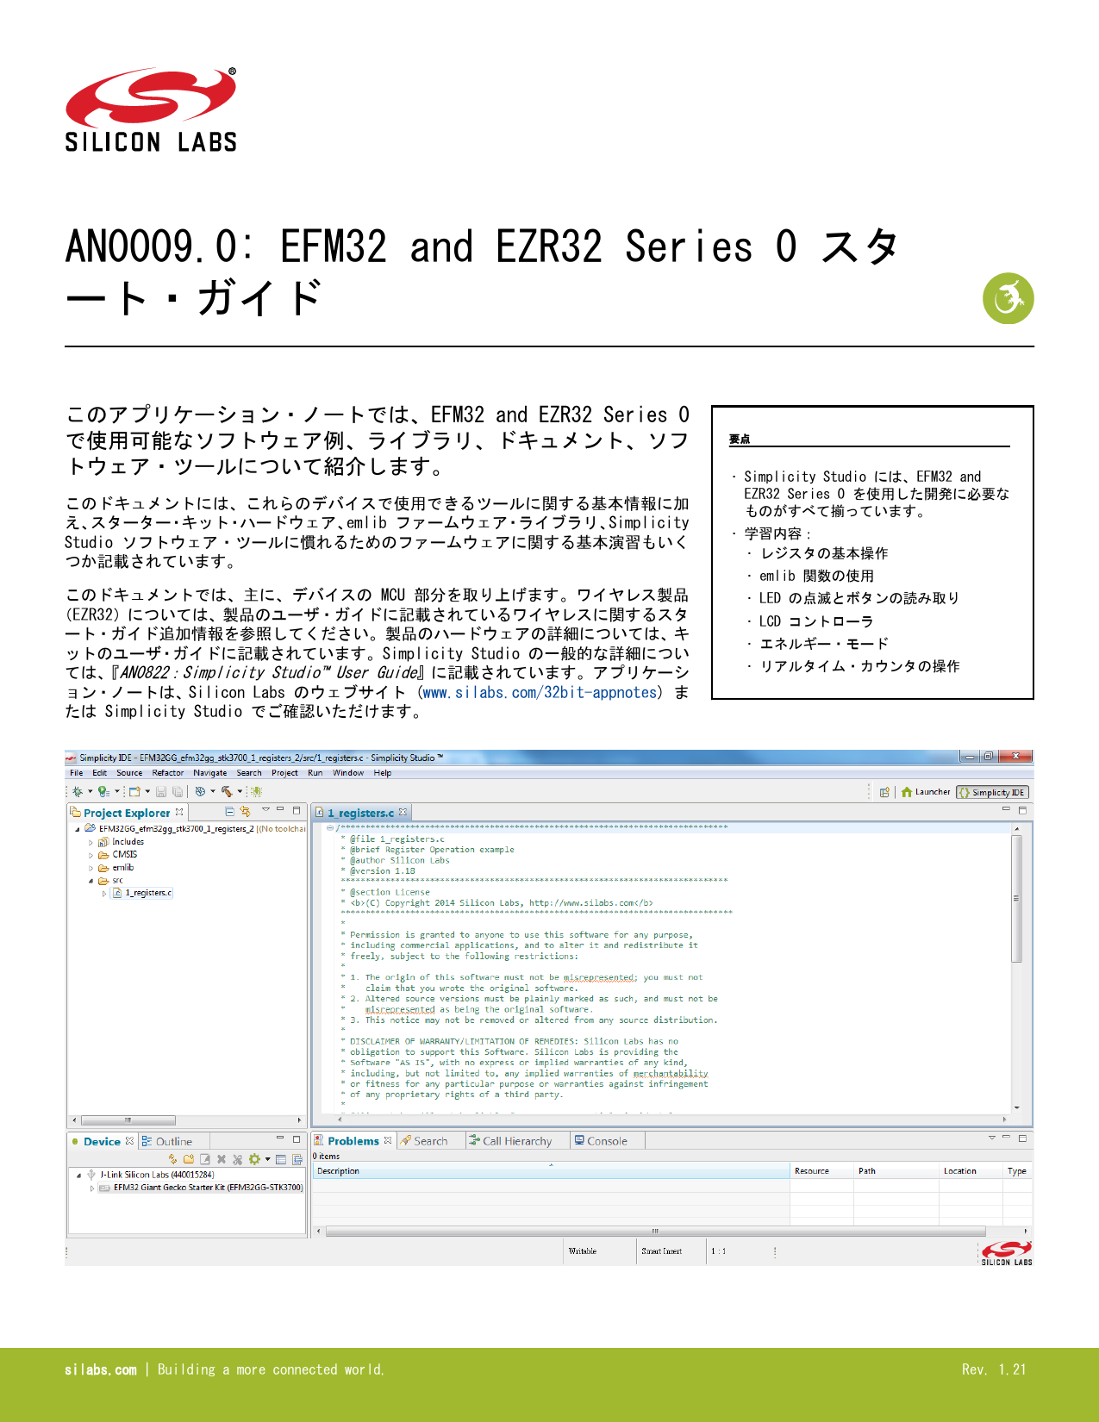Click the gray X delete icon in Device view
This screenshot has width=1099, height=1422.
(x=222, y=1159)
